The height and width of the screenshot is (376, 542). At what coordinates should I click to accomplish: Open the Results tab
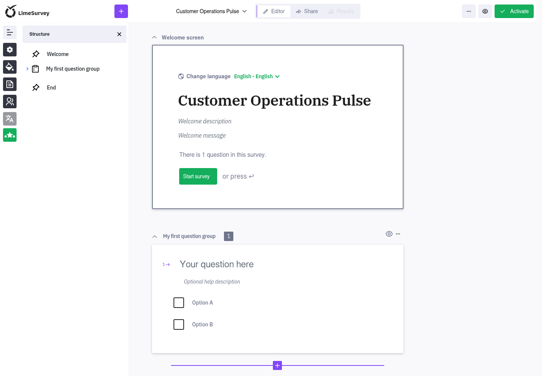tap(341, 11)
